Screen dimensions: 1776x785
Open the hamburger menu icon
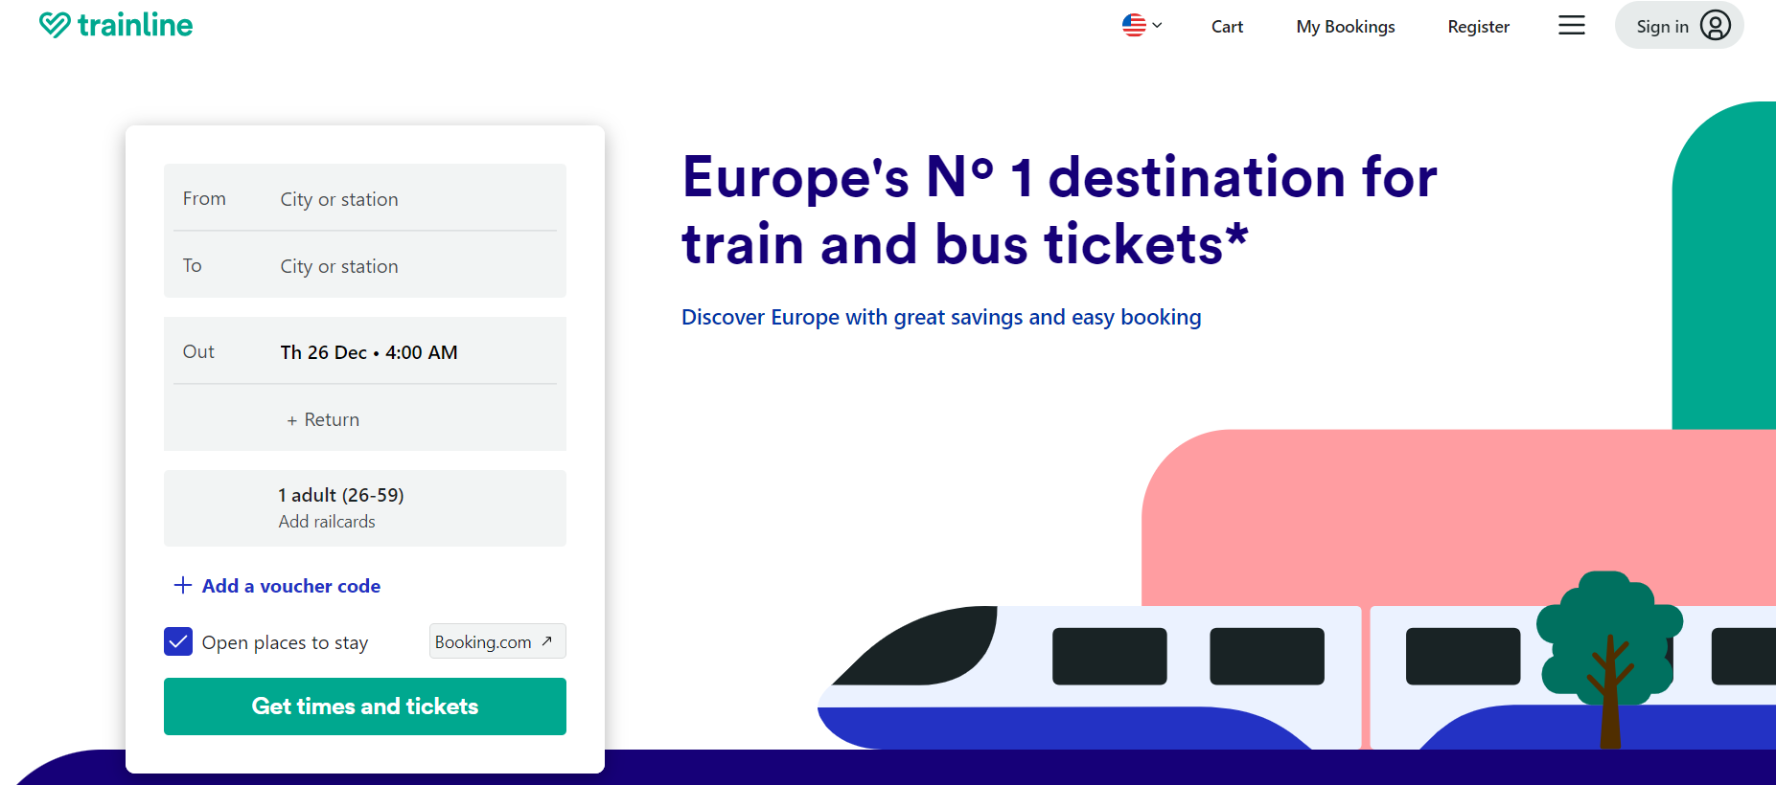point(1572,26)
